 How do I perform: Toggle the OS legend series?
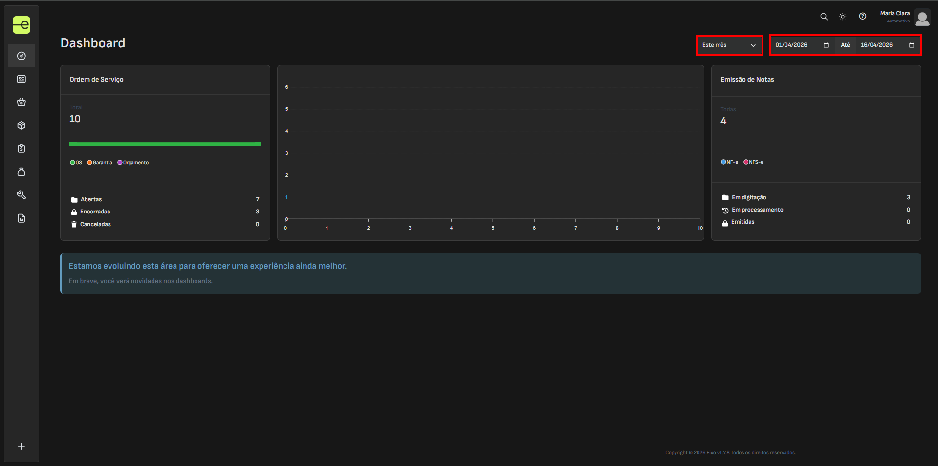point(76,163)
